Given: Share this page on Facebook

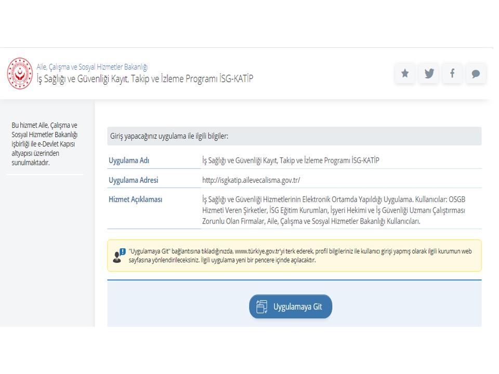Looking at the screenshot, I should [452, 73].
